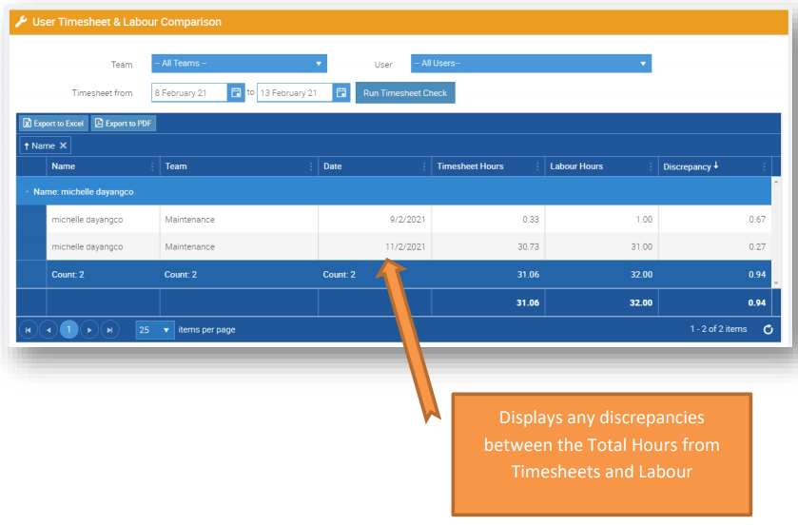The image size is (798, 526).
Task: Open the Timesheet from calendar picker
Action: [x=237, y=92]
